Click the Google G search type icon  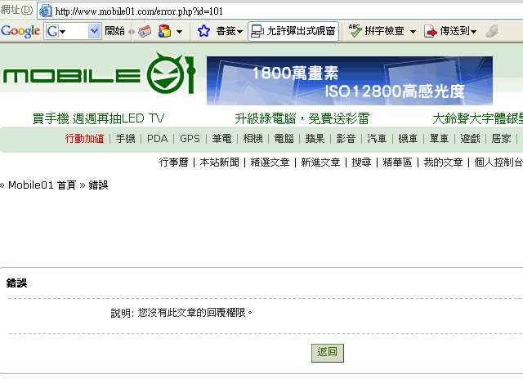52,31
